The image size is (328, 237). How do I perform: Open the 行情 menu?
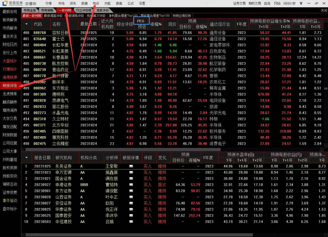point(48,3)
